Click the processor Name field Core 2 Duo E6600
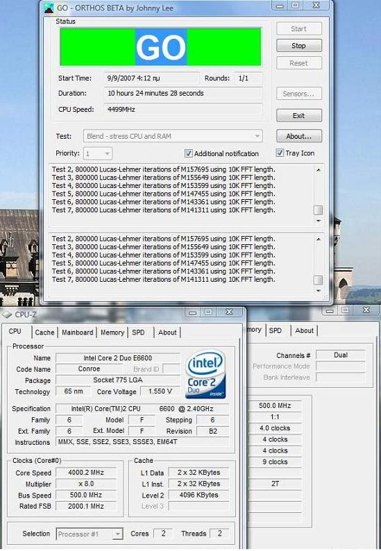The image size is (381, 551). (x=118, y=358)
